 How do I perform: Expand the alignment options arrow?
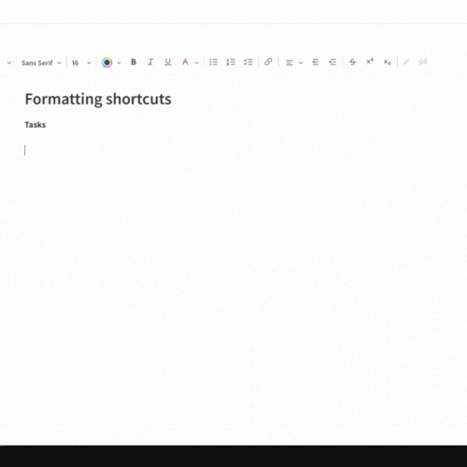click(301, 63)
